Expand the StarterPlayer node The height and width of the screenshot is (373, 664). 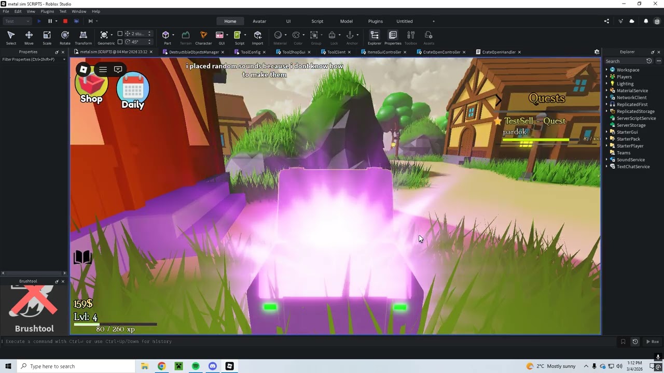(x=606, y=146)
